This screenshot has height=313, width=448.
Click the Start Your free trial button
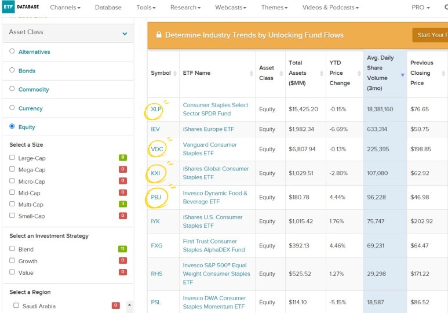pos(430,35)
